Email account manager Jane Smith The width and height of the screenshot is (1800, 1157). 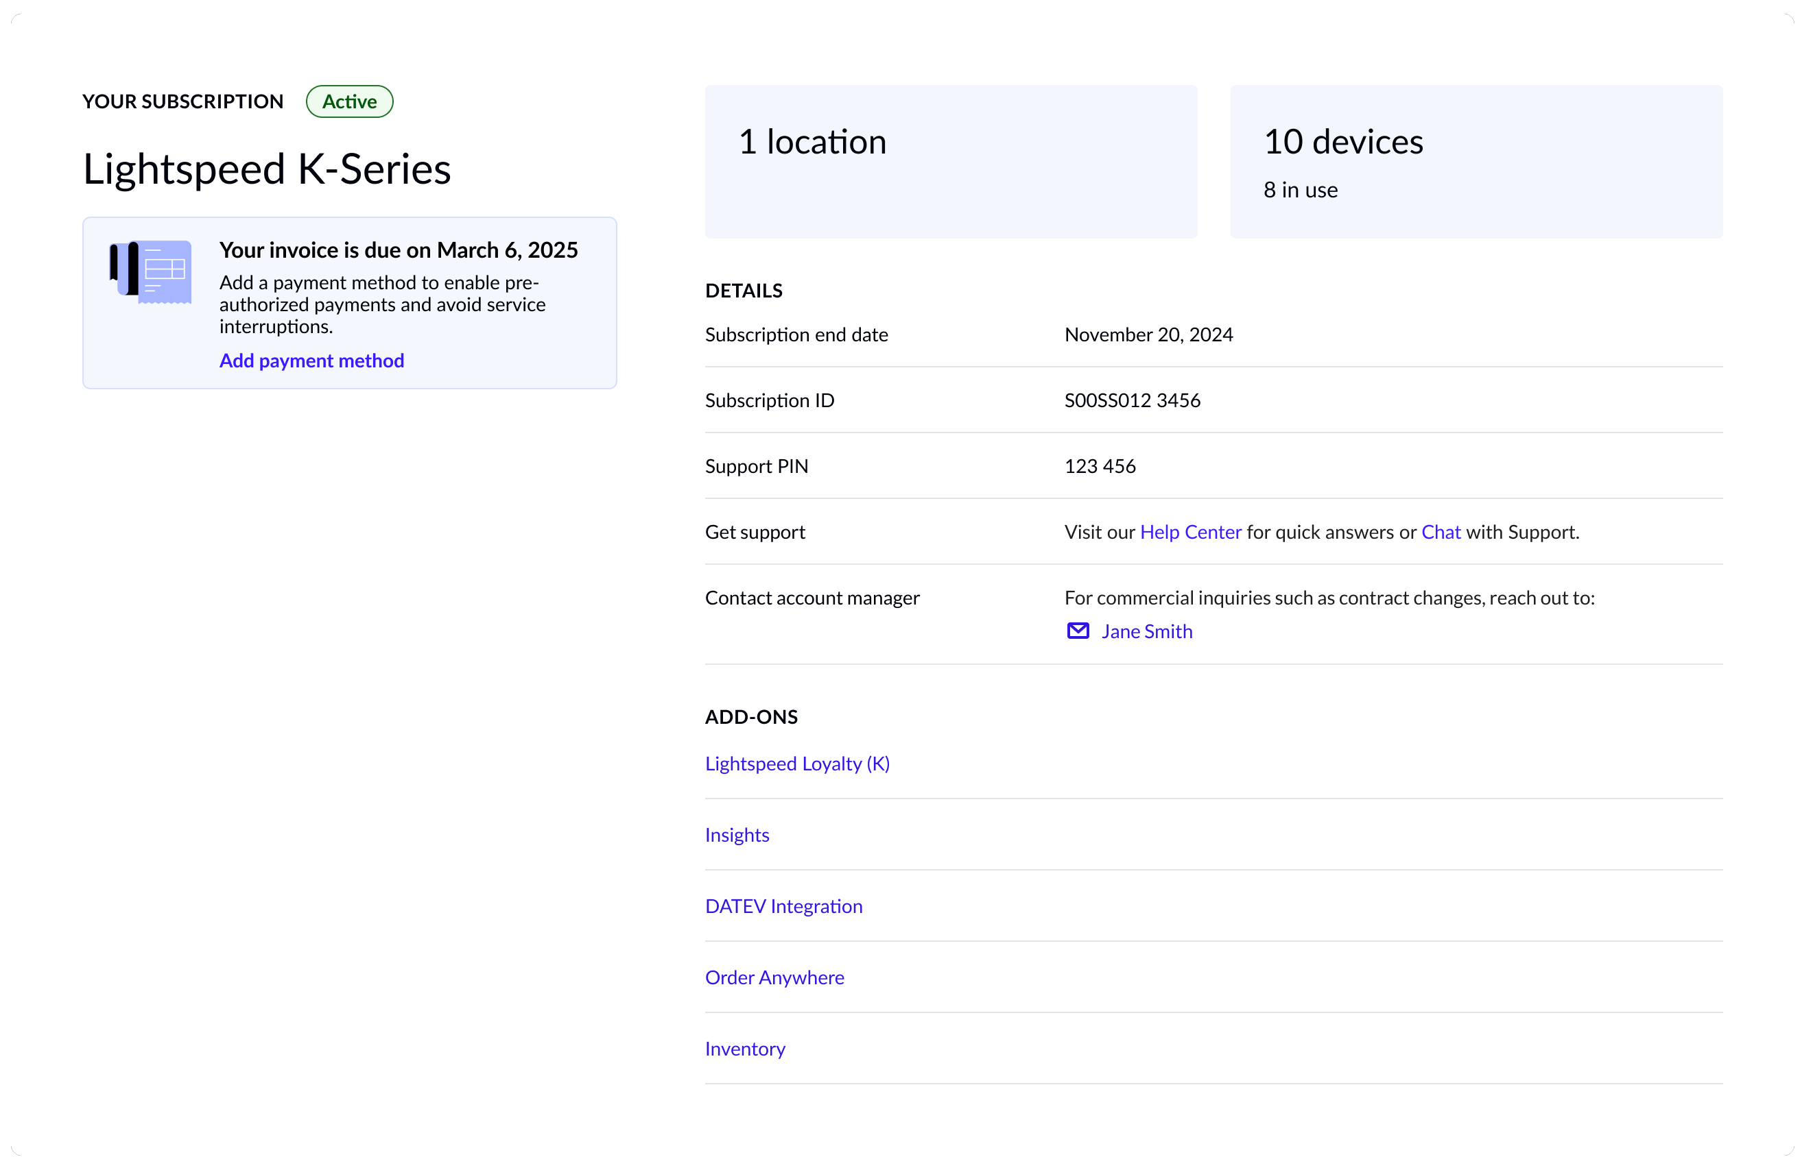click(x=1147, y=631)
